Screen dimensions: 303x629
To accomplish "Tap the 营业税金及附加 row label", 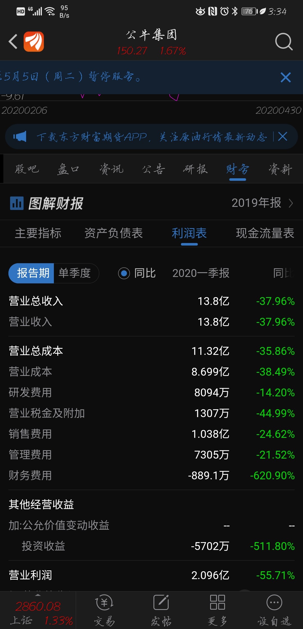I will tap(47, 413).
